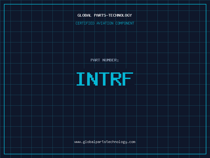Select the word COMPONENT in the subtitle
The image size is (210, 158).
(125, 23)
